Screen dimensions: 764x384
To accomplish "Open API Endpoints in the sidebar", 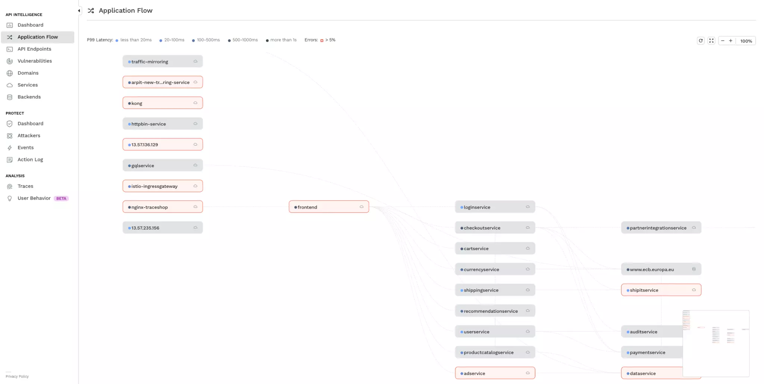I will pyautogui.click(x=34, y=49).
